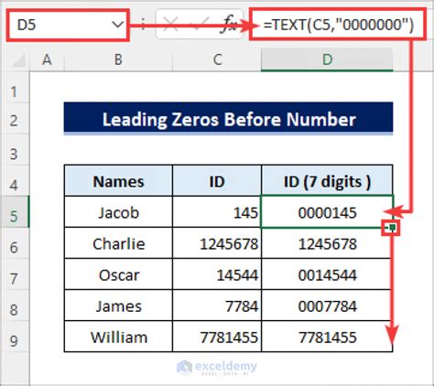Click the fill handle of cell D5
The height and width of the screenshot is (386, 434).
393,228
